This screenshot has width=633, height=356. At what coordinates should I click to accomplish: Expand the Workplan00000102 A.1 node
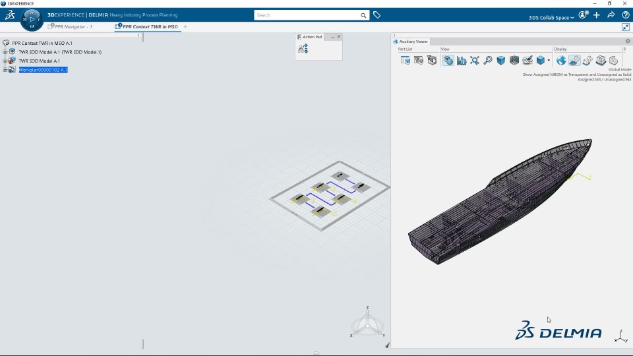click(5, 69)
